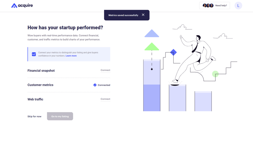253x145 pixels.
Task: Click the Need help? button
Action: (214, 6)
